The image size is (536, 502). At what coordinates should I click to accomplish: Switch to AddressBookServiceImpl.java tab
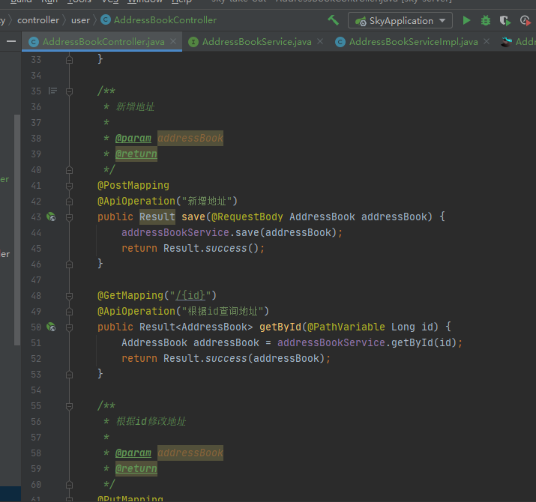413,42
